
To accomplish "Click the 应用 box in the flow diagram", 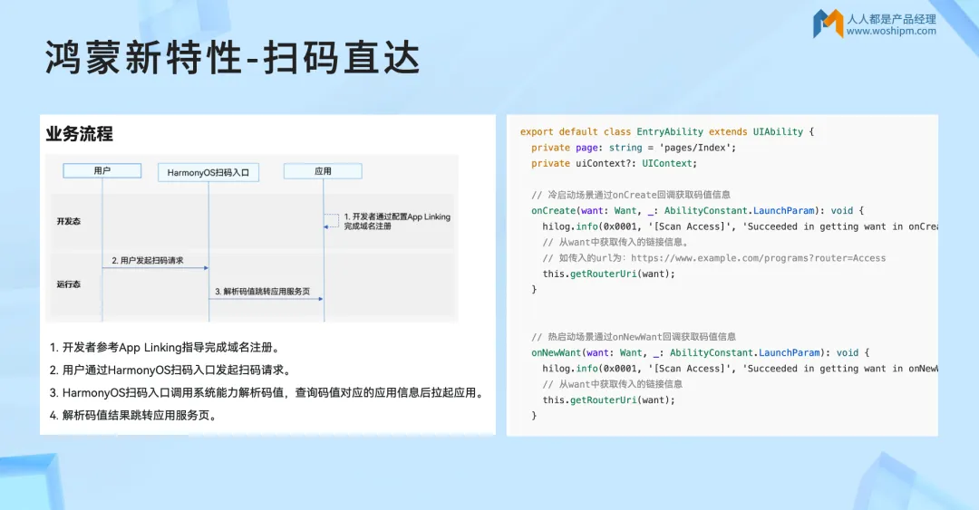I will point(323,171).
